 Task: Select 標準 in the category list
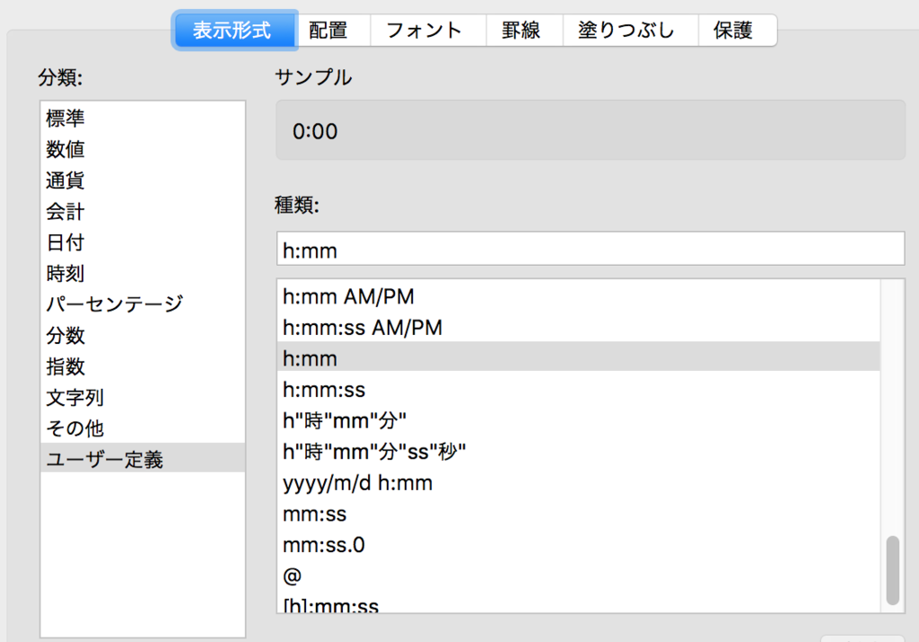pos(143,119)
